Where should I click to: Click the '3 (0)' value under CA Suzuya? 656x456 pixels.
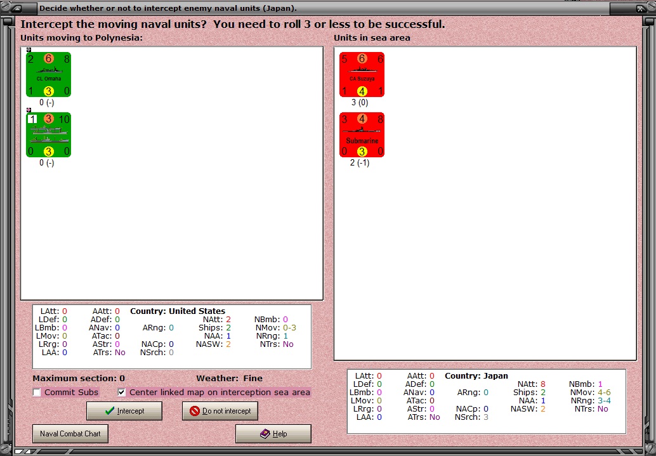360,103
